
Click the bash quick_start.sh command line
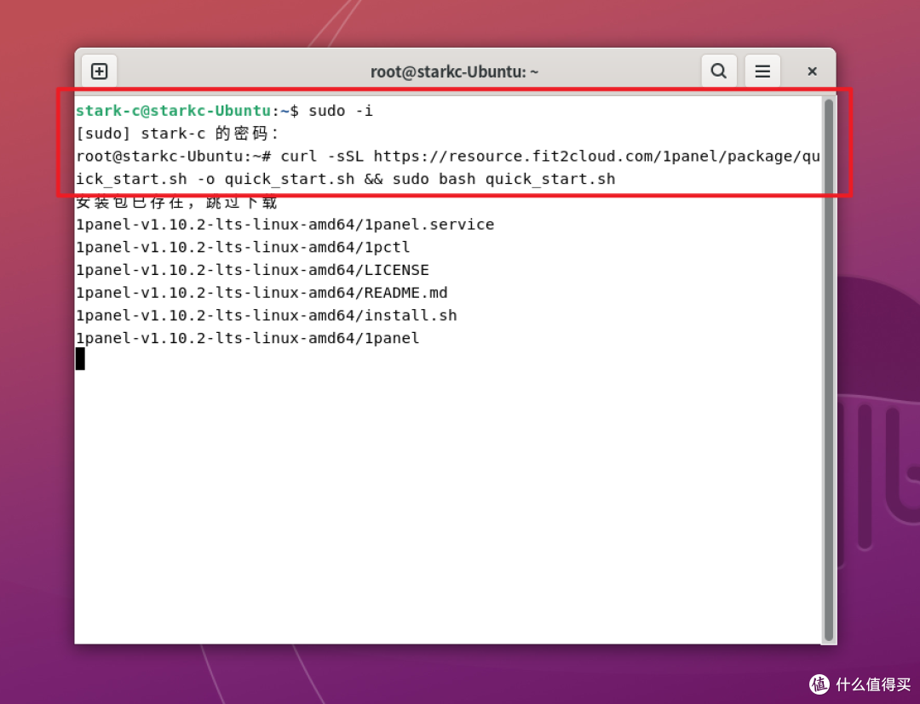click(x=346, y=179)
